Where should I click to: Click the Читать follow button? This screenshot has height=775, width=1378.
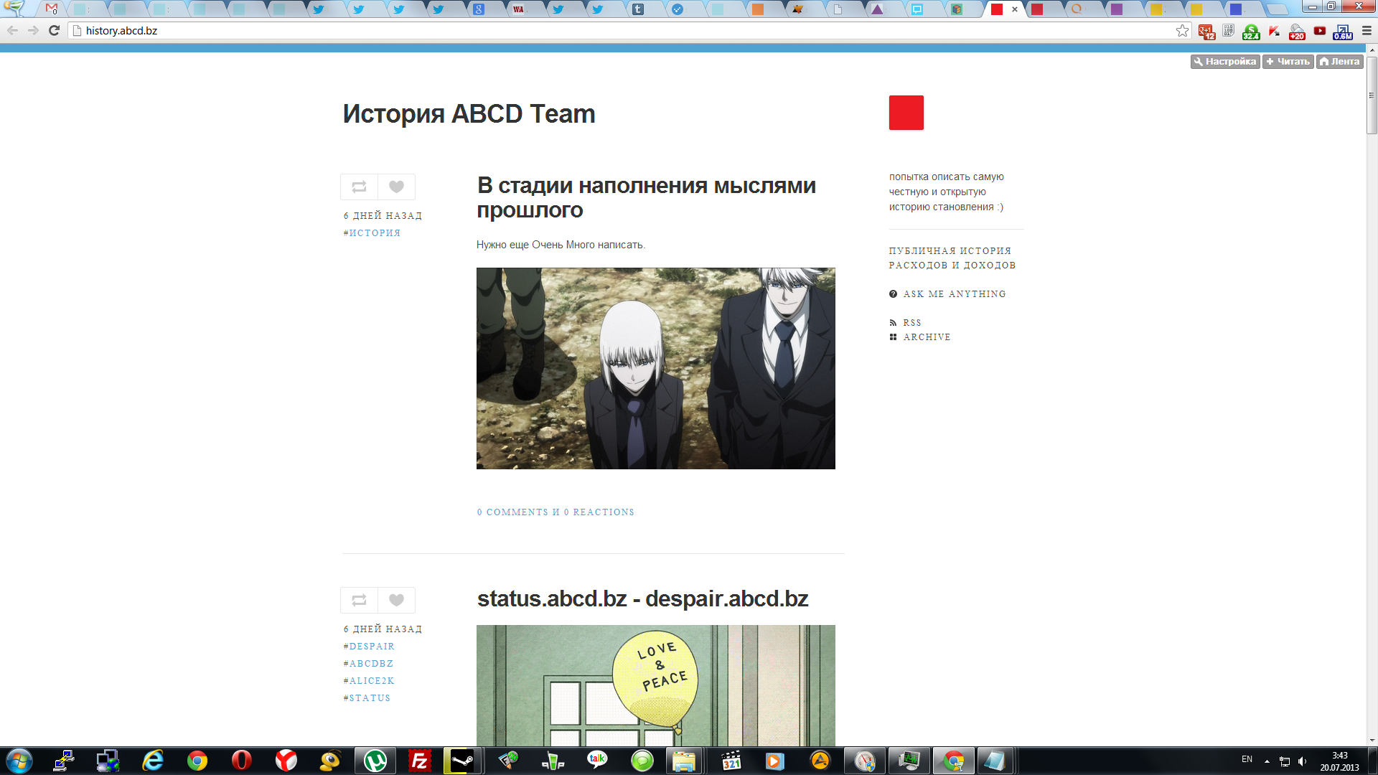tap(1288, 62)
